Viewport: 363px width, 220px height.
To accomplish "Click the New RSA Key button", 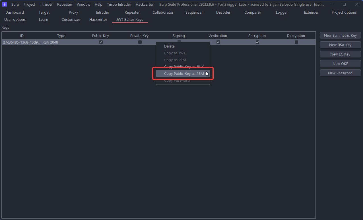I will [340, 45].
